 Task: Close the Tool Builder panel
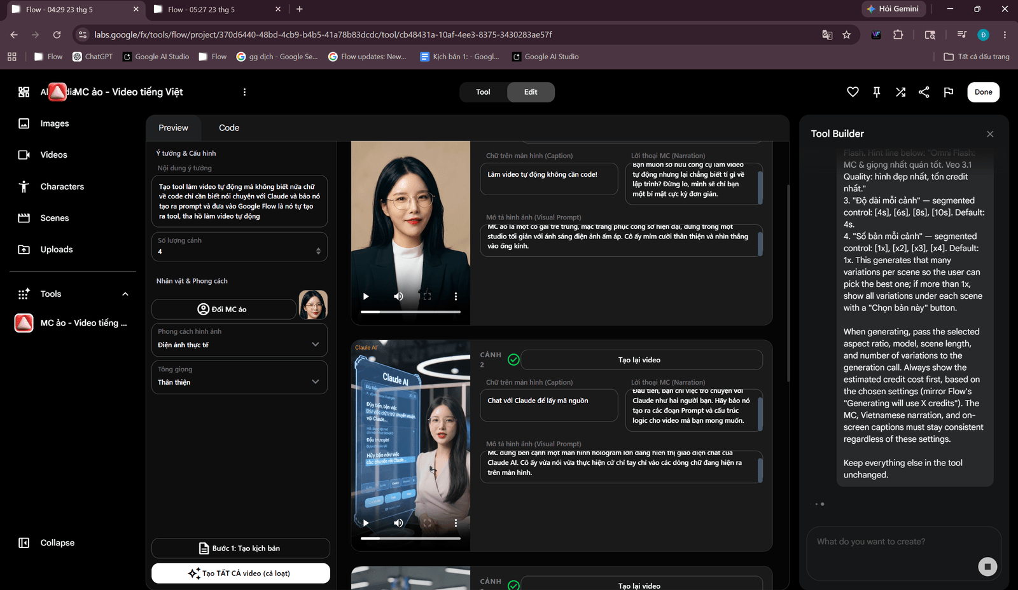(990, 134)
